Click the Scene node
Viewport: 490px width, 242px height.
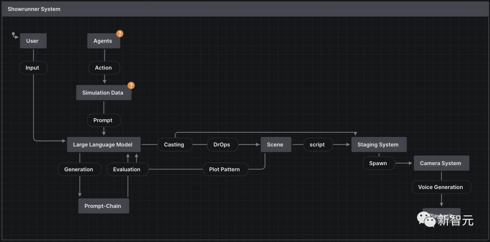275,145
